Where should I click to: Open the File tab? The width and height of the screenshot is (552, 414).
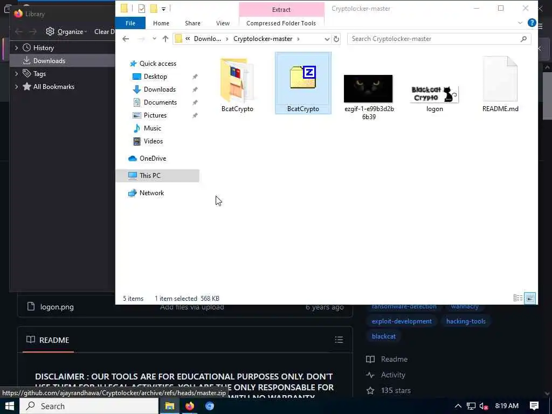pyautogui.click(x=130, y=23)
